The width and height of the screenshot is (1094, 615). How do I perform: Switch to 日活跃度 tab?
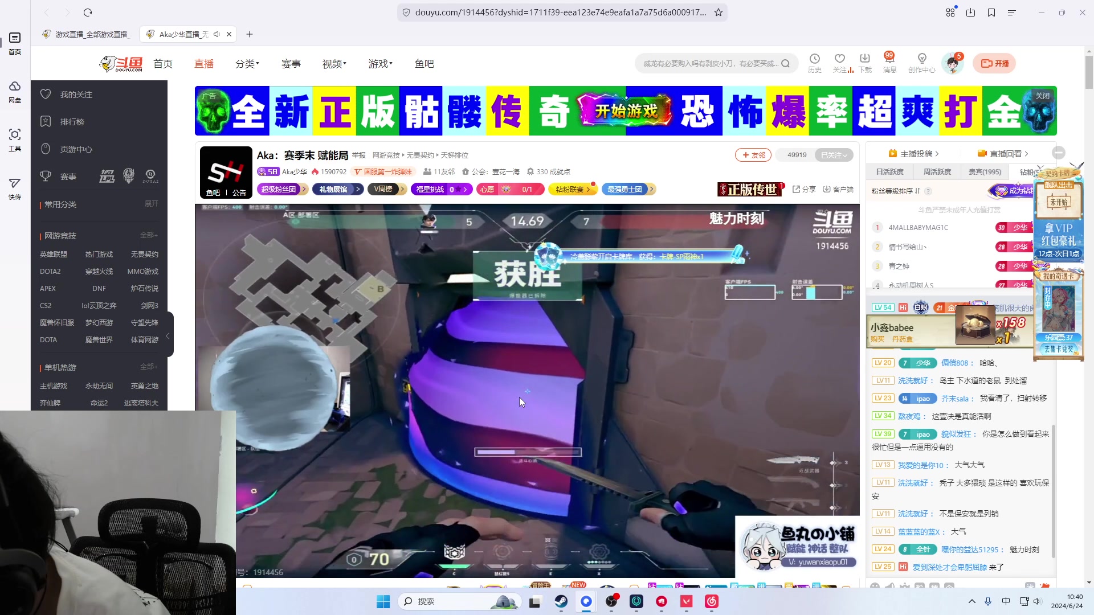[x=889, y=172]
